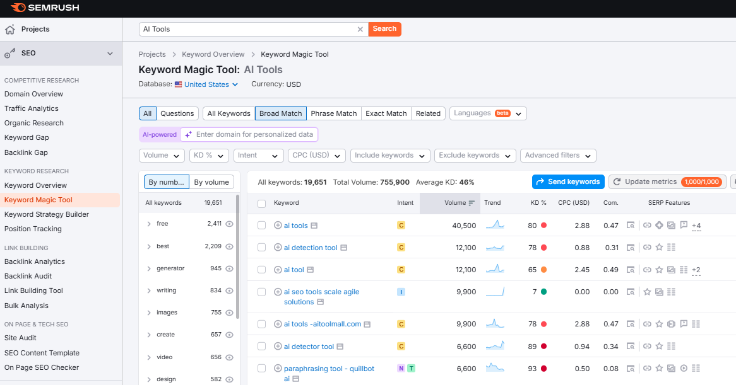Check the 'ai detector tool' checkbox

[262, 347]
